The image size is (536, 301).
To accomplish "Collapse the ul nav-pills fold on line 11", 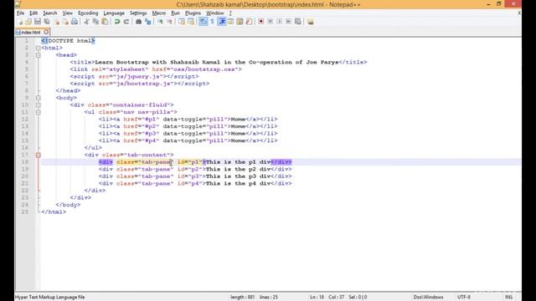I will (39, 112).
